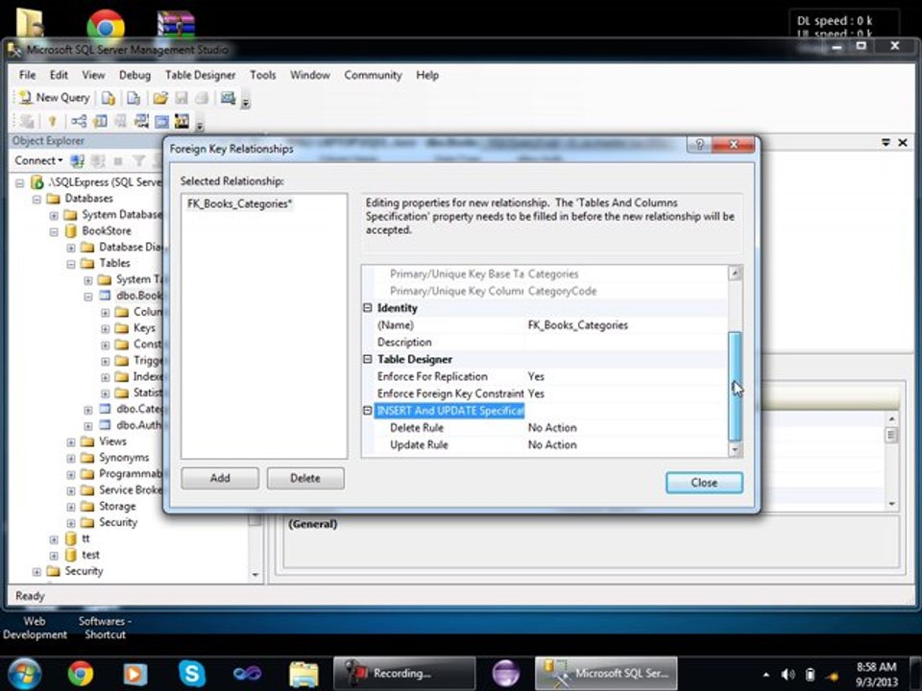Image resolution: width=922 pixels, height=691 pixels.
Task: Click the Close button in dialog
Action: coord(704,483)
